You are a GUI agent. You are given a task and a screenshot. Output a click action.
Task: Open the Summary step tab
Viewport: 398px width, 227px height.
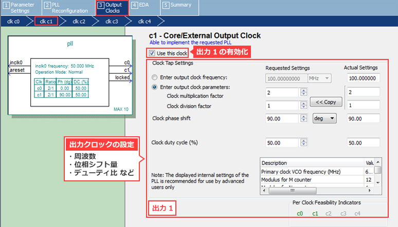[x=176, y=5]
